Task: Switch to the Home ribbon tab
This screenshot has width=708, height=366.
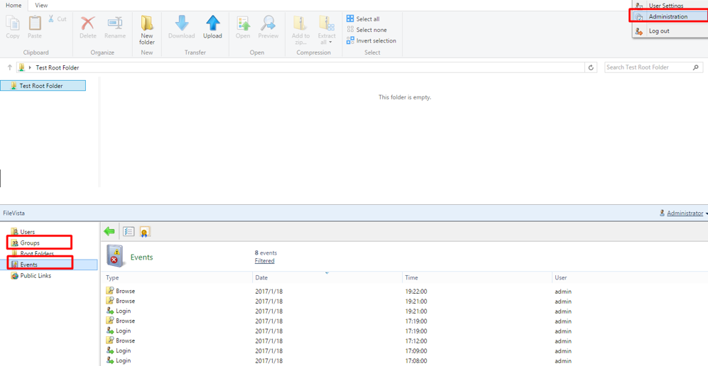Action: pos(13,6)
